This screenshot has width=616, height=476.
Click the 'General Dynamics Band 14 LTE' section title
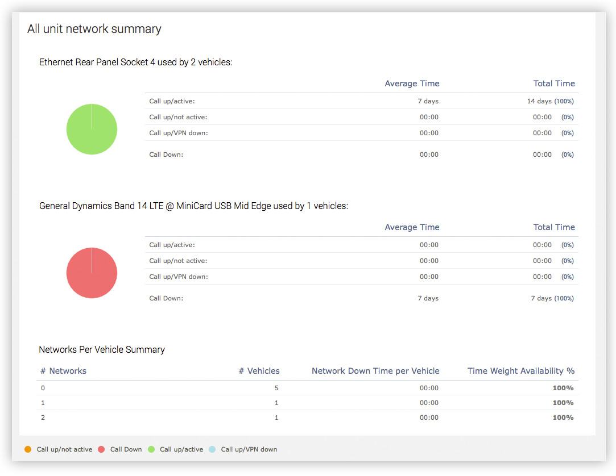[x=194, y=206]
